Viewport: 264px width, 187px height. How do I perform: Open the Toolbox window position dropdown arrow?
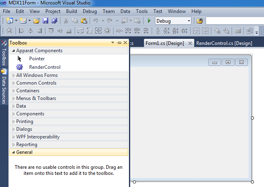(x=113, y=42)
